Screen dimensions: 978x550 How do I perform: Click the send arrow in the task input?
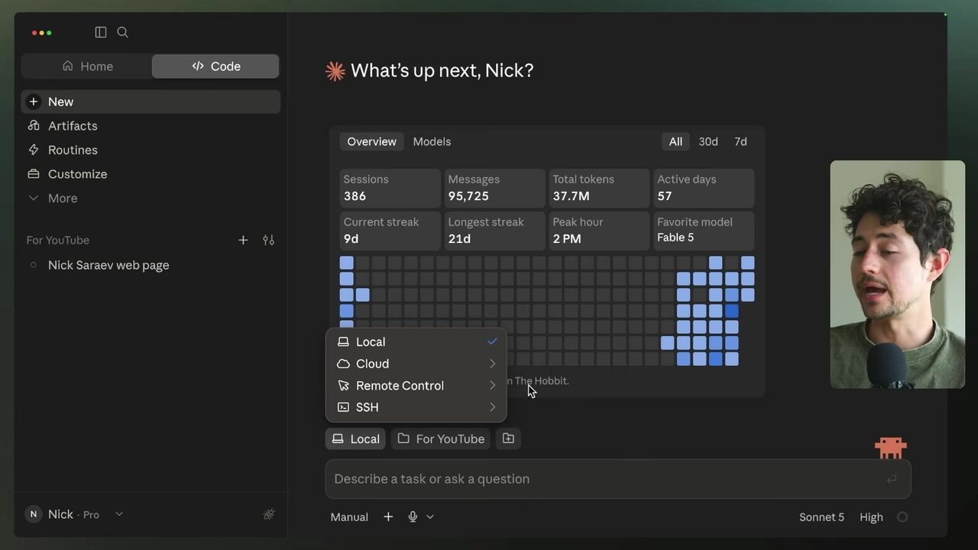[x=892, y=479]
